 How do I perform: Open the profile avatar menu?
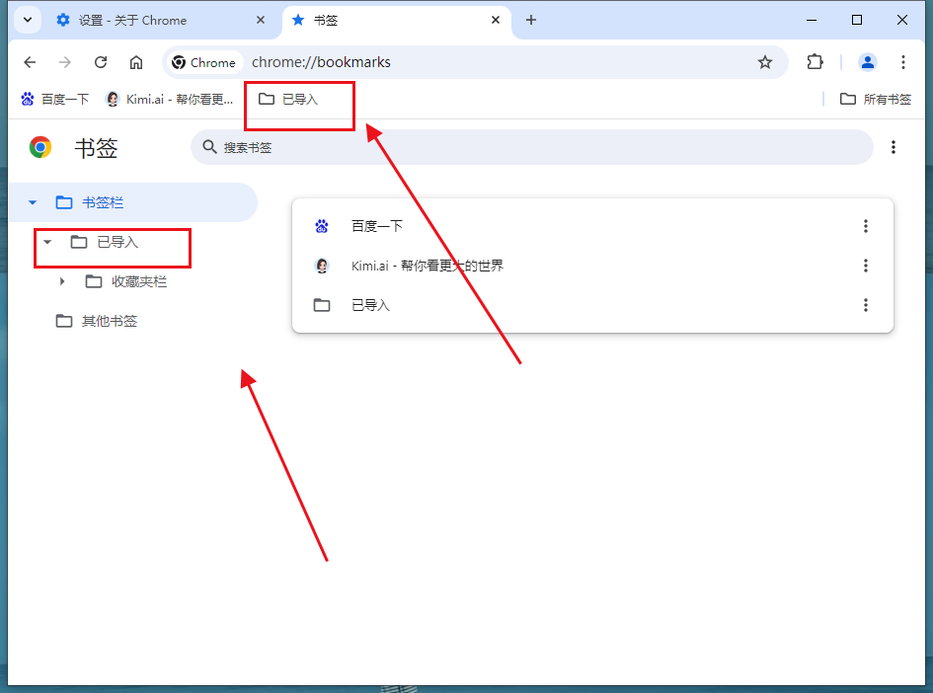coord(867,62)
